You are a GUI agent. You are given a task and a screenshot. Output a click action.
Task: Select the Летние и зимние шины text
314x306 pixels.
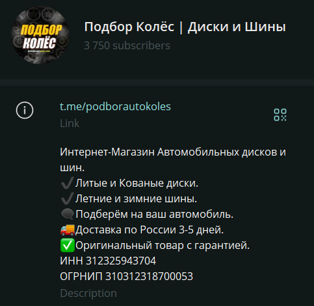click(136, 198)
